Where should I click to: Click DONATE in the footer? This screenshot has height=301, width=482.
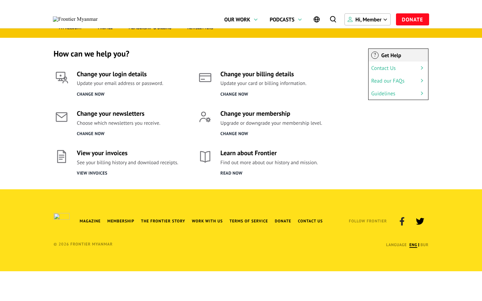[x=283, y=221]
